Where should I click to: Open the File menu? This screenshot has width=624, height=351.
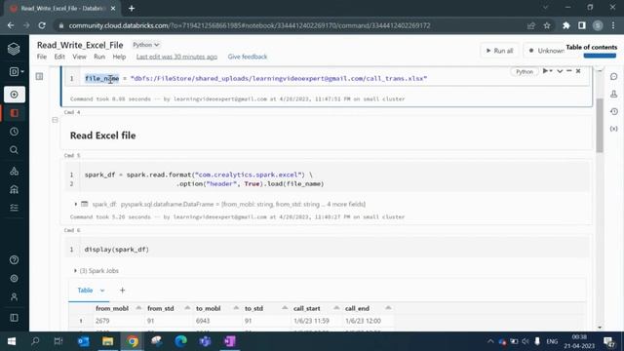coord(42,57)
